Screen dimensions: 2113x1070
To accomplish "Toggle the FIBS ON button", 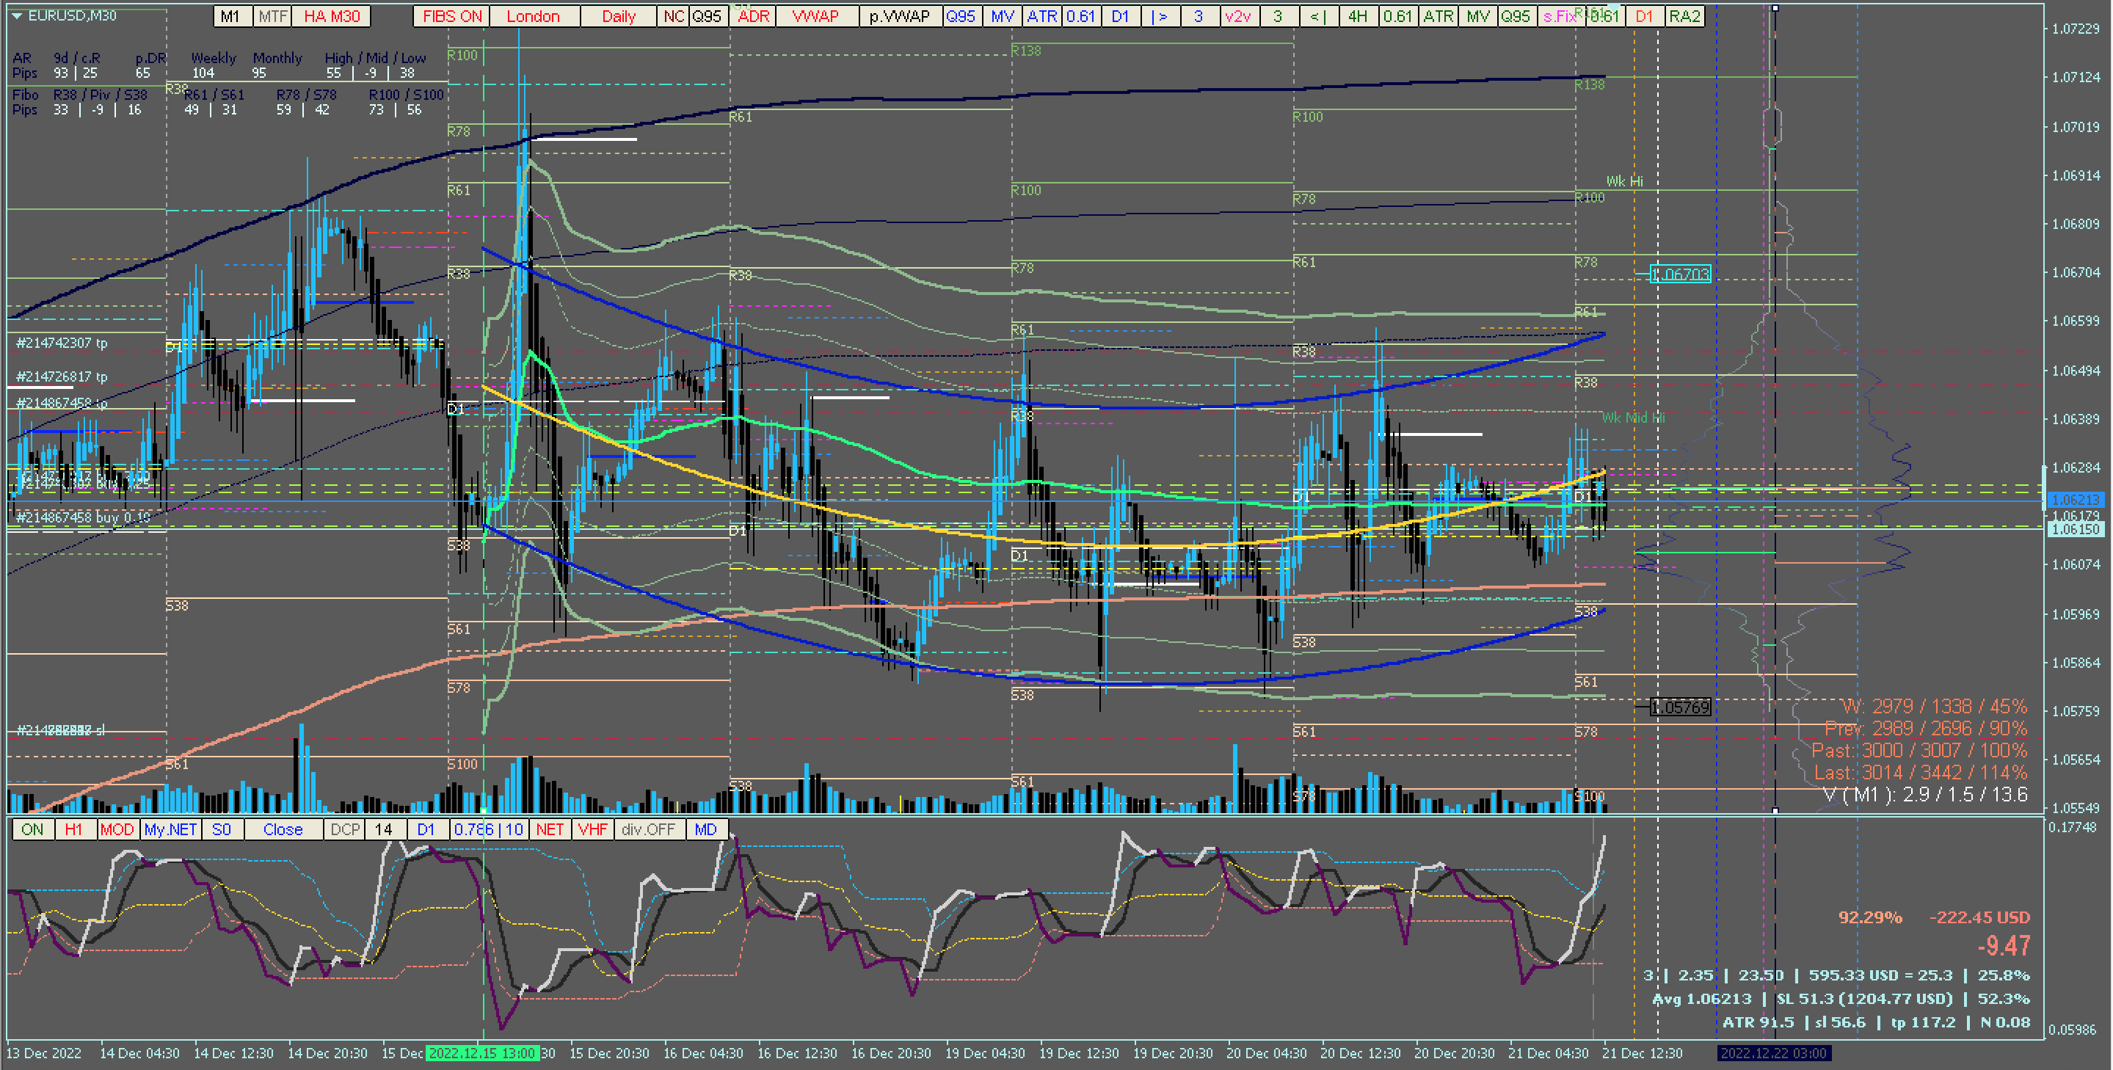I will point(451,16).
